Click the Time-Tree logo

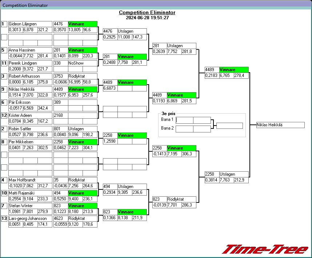click(x=265, y=249)
